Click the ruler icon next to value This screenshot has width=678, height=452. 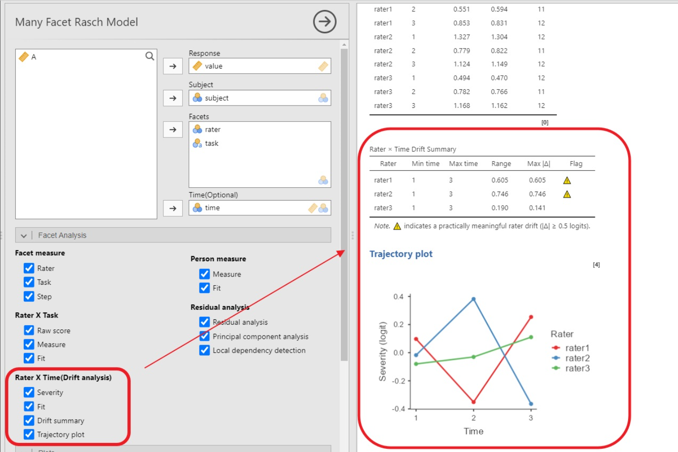(198, 66)
